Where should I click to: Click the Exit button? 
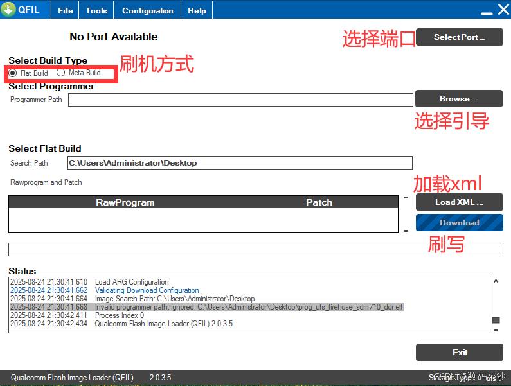pyautogui.click(x=460, y=352)
